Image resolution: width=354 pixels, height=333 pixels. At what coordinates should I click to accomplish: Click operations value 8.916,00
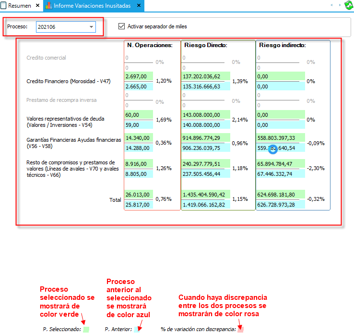pos(139,164)
